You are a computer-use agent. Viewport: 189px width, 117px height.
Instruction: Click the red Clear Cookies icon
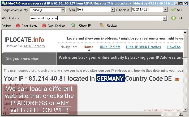point(44,26)
